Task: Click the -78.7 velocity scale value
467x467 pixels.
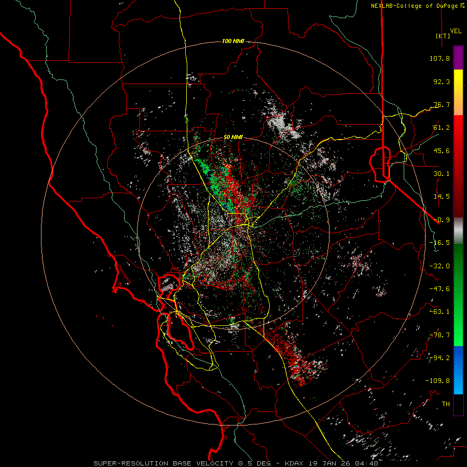Action: pos(439,335)
